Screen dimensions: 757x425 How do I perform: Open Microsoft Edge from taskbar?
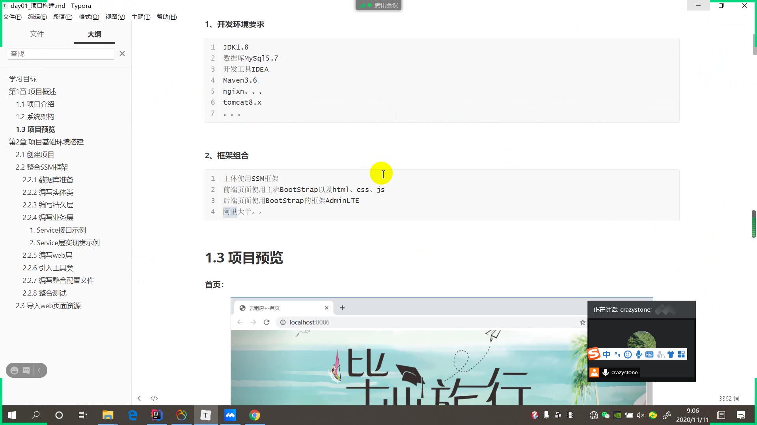(x=132, y=415)
